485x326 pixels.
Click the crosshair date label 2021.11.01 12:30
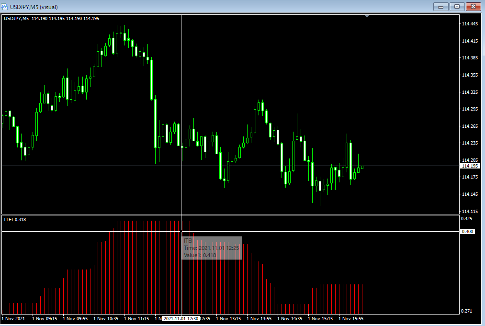click(x=180, y=318)
